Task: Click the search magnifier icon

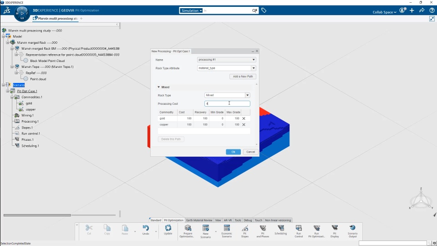Action: tap(254, 10)
